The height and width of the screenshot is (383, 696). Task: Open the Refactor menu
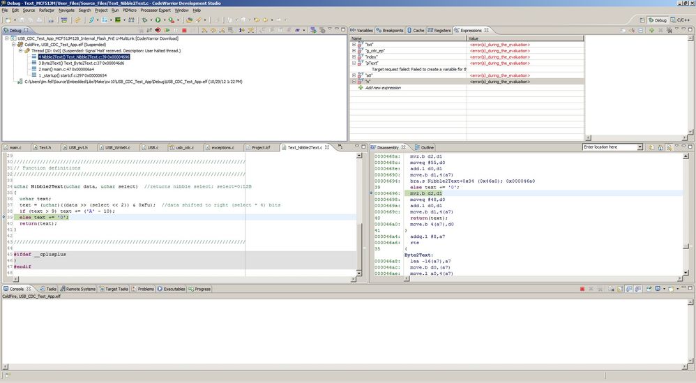pyautogui.click(x=47, y=10)
